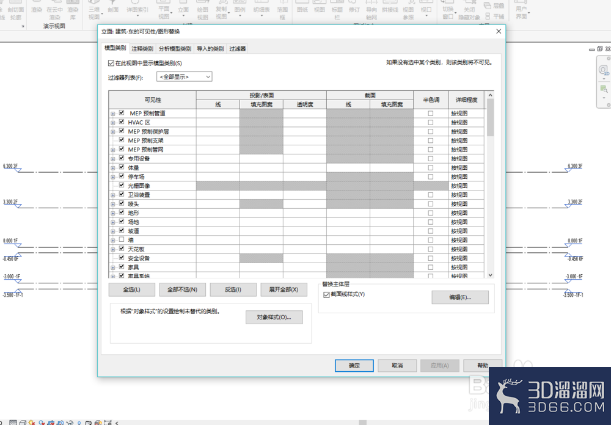Click the 切换窗口 switch windows tool

click(448, 11)
